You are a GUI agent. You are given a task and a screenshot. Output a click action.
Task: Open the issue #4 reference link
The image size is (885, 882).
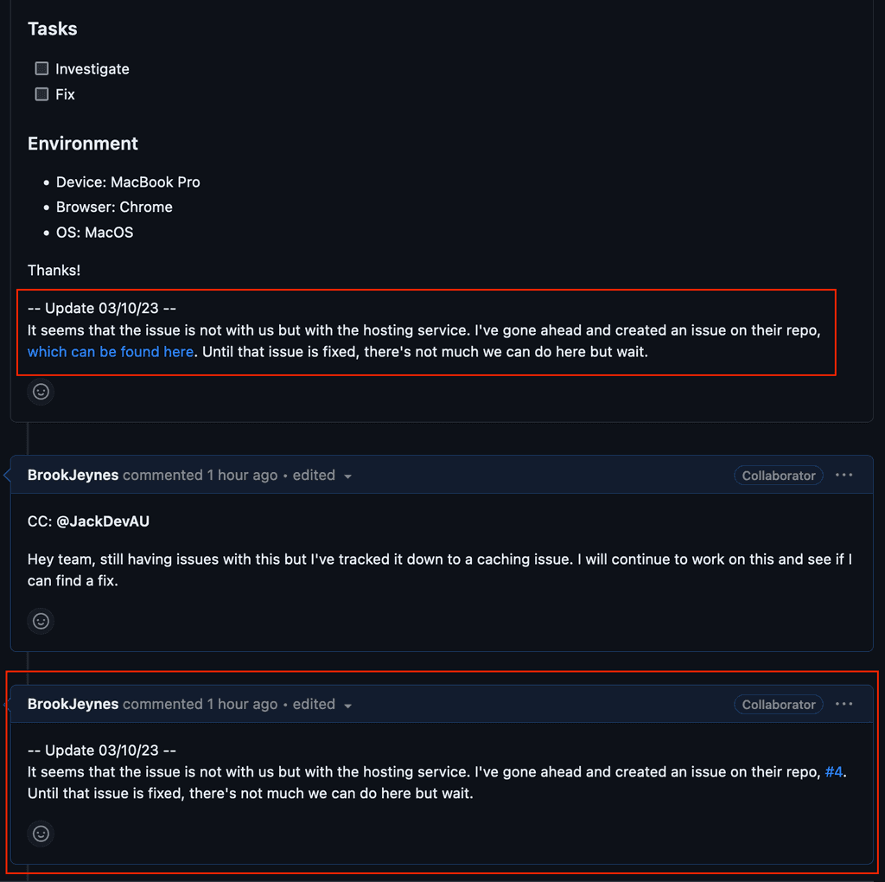[x=834, y=771]
